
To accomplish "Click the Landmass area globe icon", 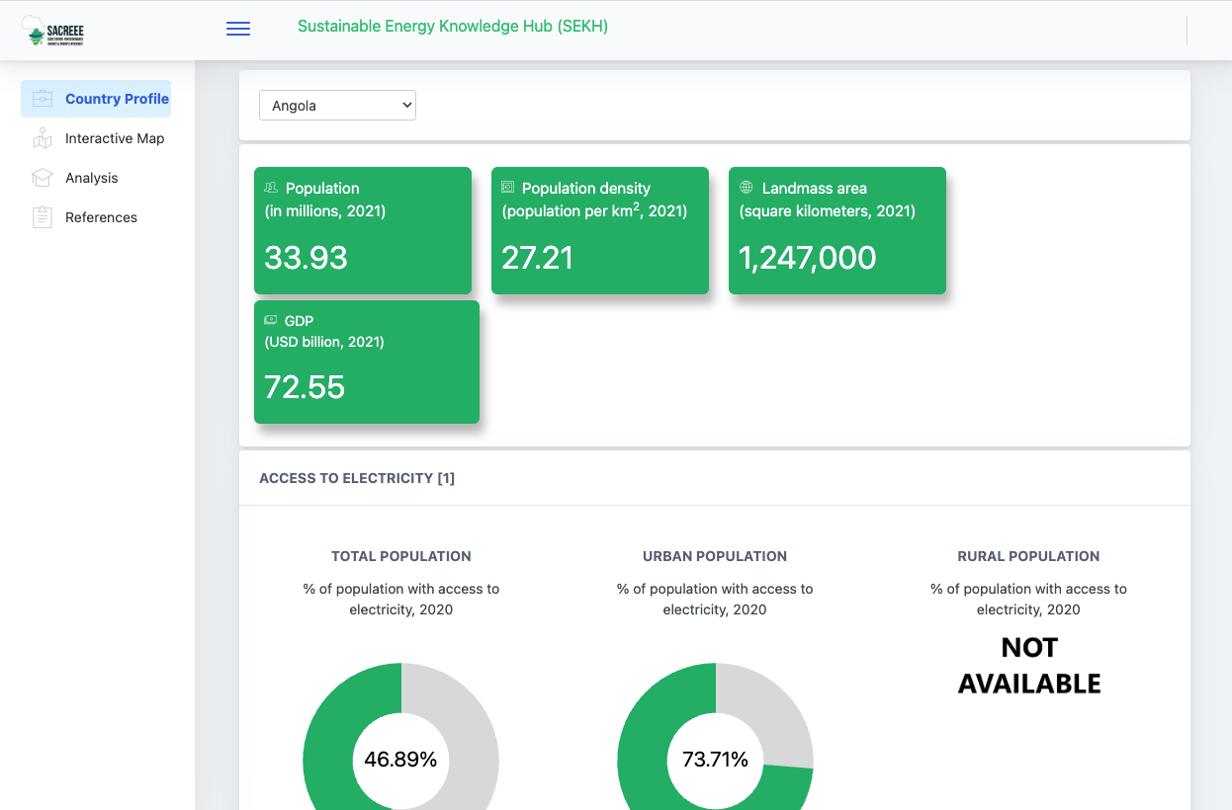I will pyautogui.click(x=746, y=188).
